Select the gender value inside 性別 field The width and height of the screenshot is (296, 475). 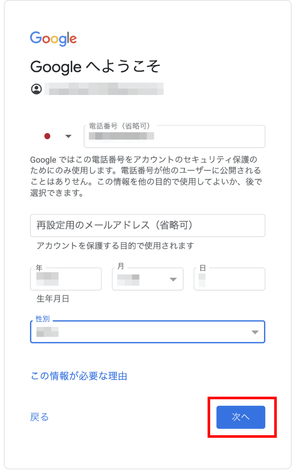point(47,332)
